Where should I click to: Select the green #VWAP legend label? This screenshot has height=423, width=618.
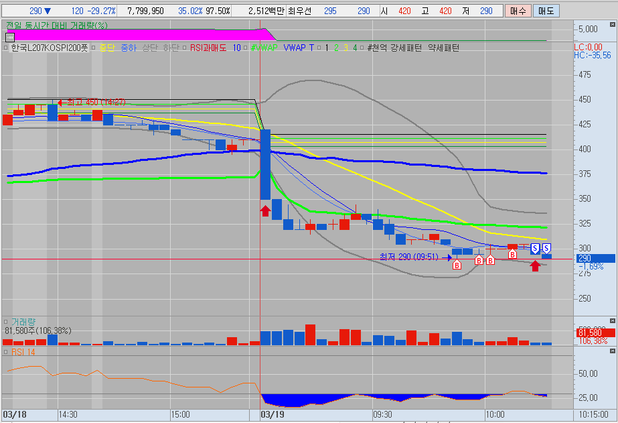[x=264, y=48]
